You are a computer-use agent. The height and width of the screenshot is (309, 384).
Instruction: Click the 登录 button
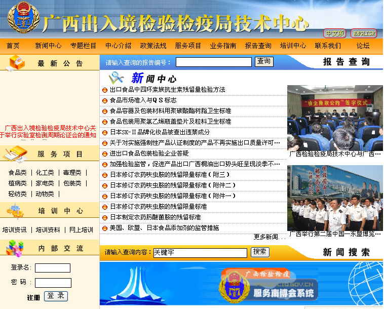pyautogui.click(x=56, y=296)
